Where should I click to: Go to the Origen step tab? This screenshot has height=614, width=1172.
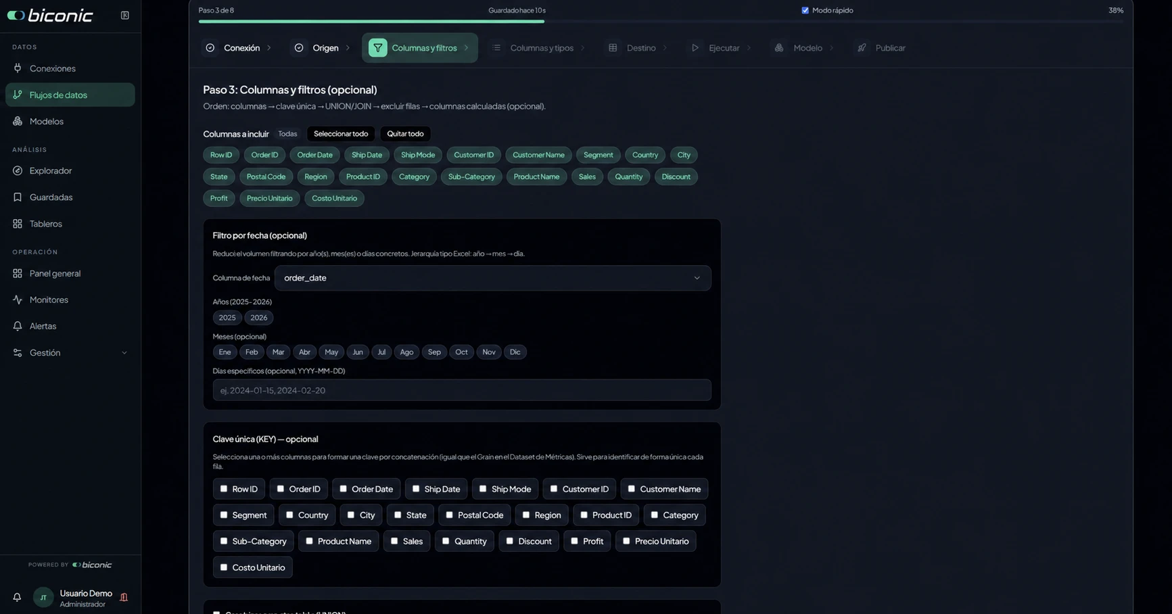point(319,48)
